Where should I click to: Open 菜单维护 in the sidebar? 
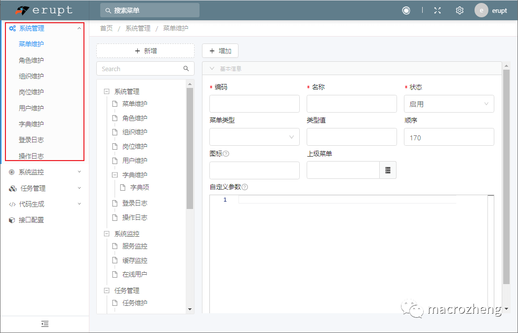[x=31, y=44]
